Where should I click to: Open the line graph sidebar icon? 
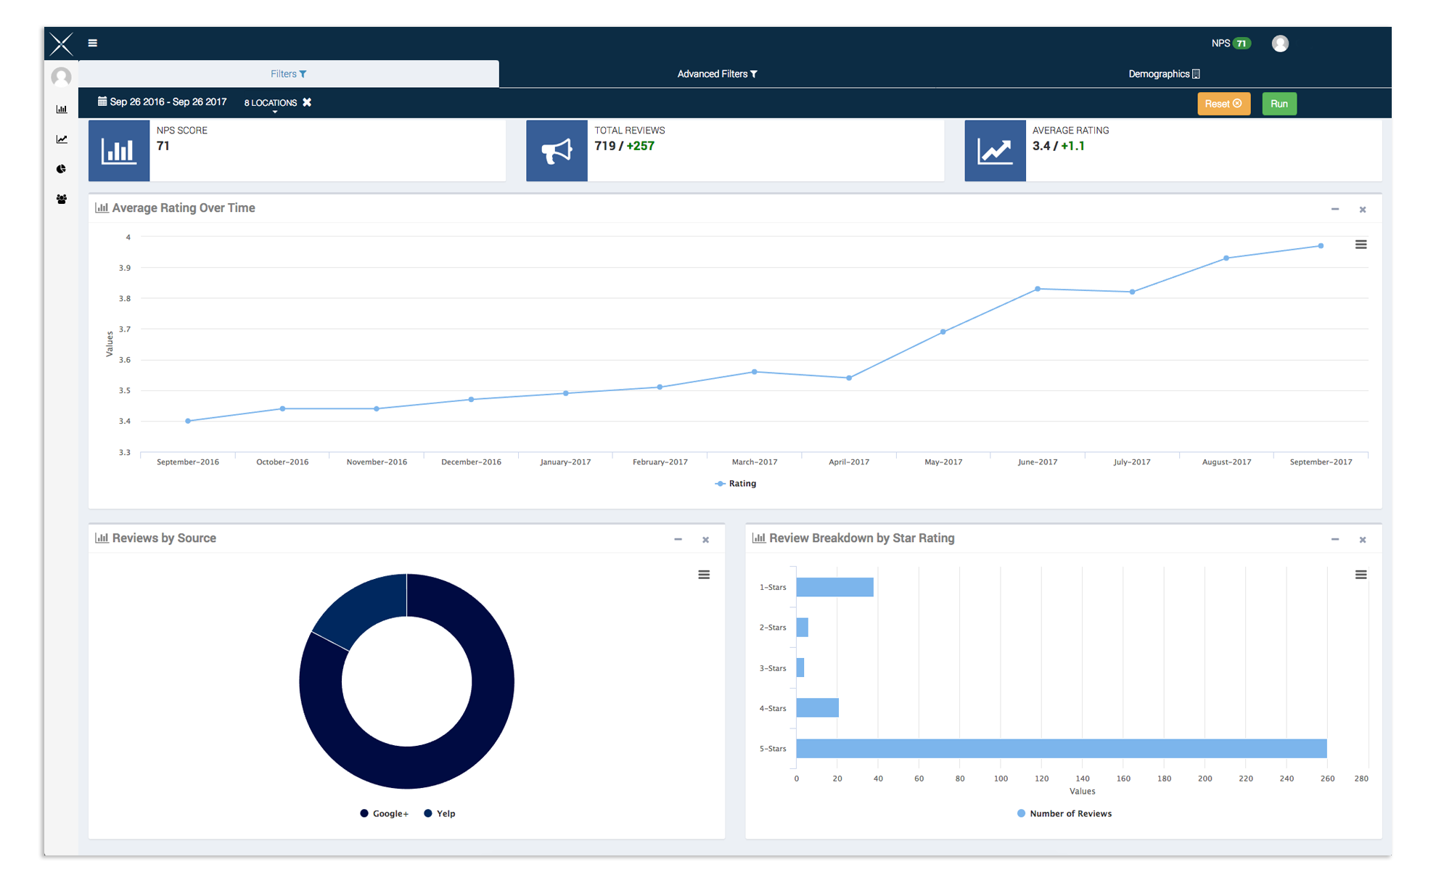pos(62,139)
